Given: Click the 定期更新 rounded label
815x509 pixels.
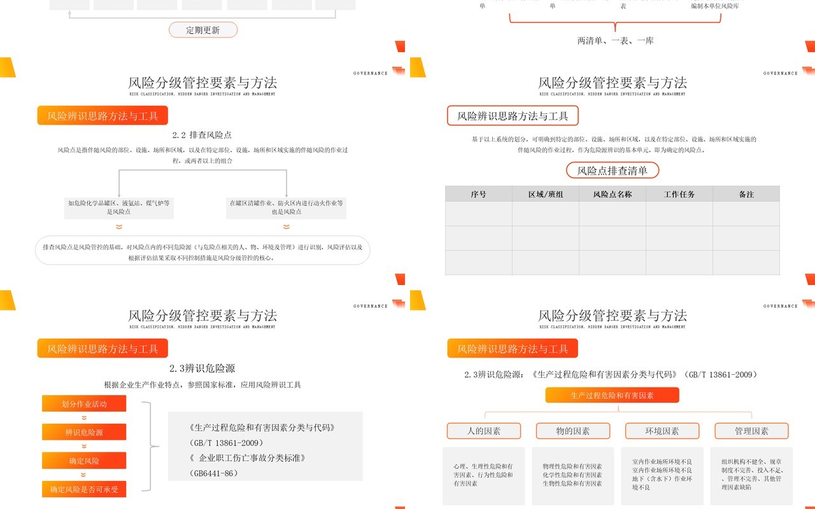Looking at the screenshot, I should 203,30.
